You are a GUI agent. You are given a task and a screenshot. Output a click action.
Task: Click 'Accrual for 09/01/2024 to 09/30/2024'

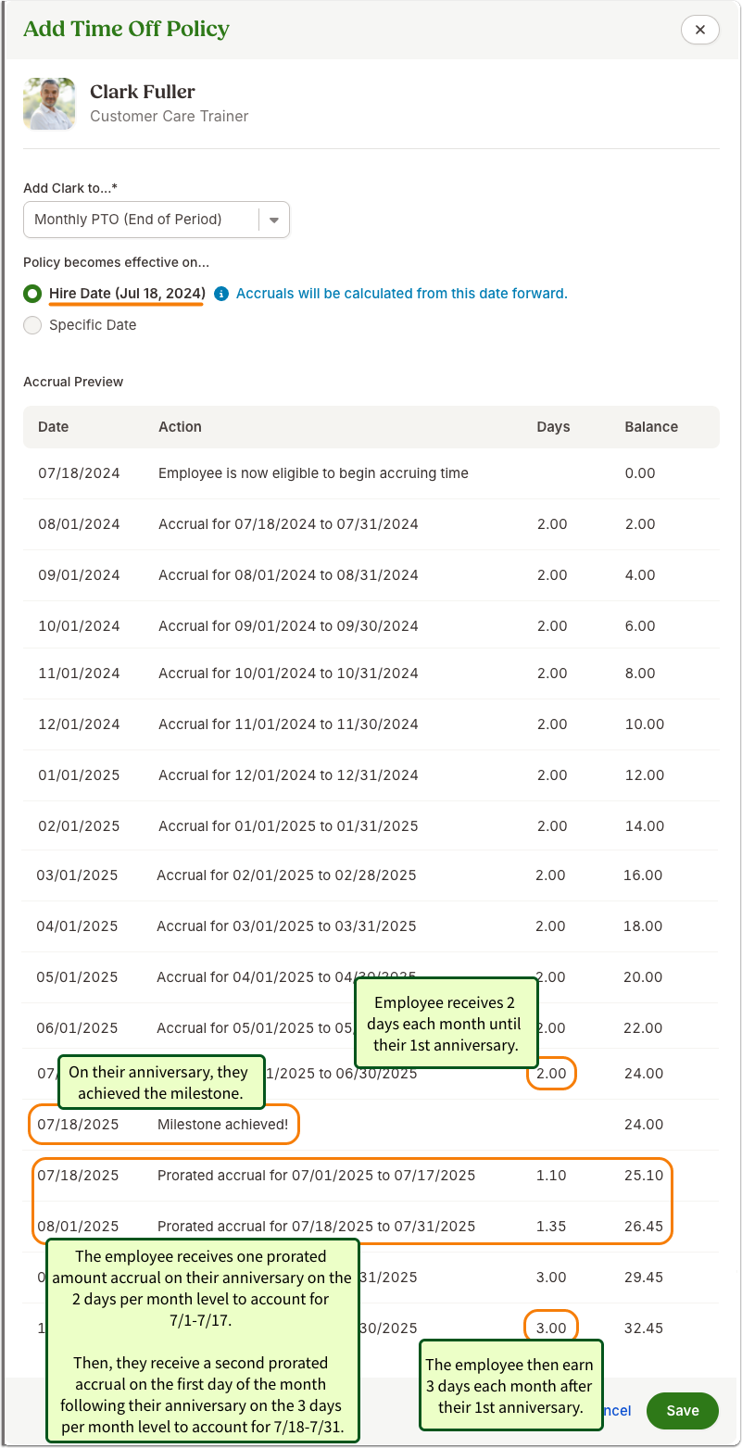(x=288, y=626)
